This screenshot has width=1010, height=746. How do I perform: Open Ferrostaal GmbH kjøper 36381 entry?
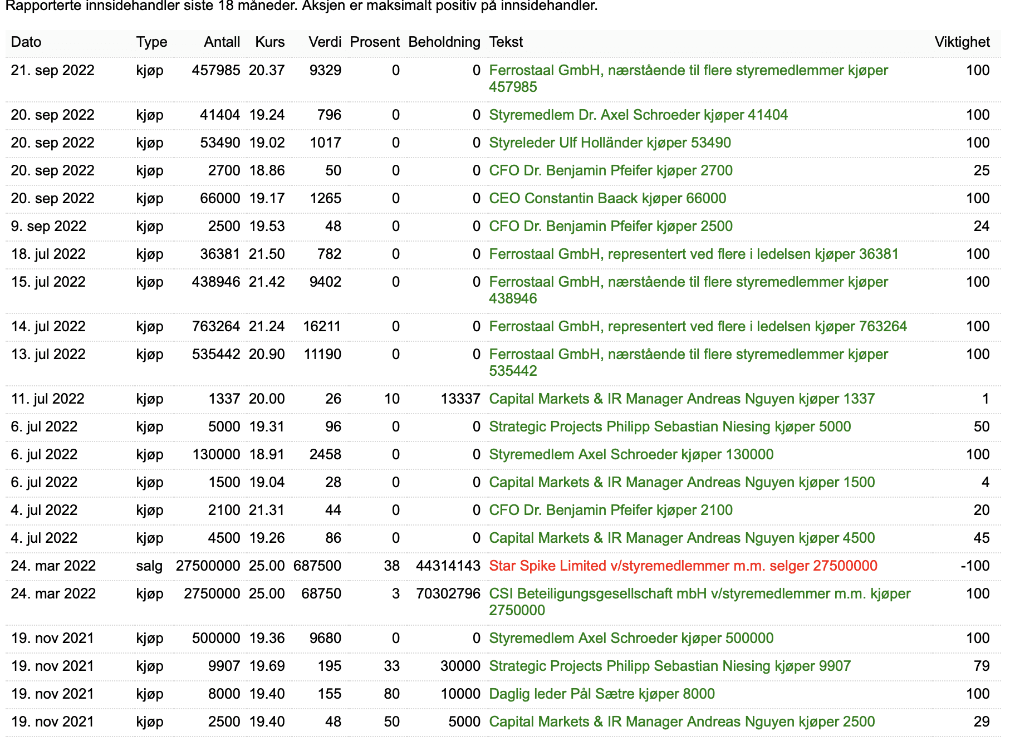coord(694,254)
